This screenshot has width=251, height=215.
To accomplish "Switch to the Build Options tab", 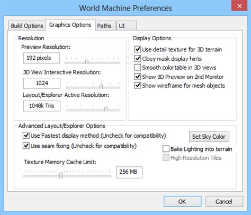I will [27, 26].
